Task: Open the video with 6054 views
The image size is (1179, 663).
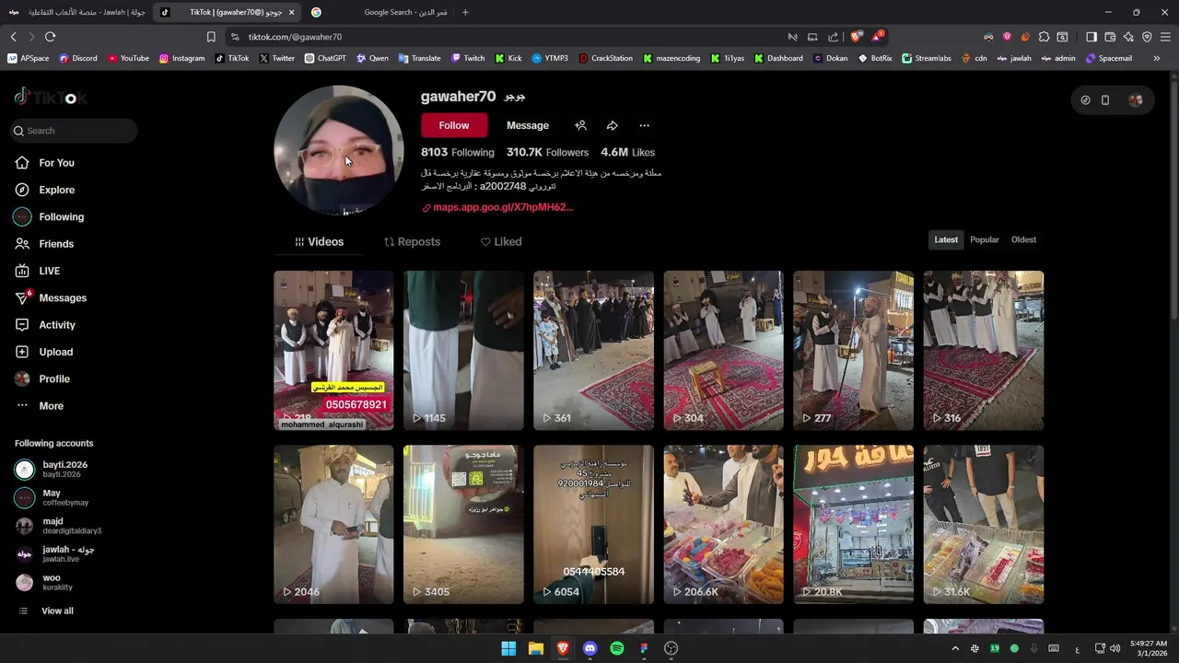Action: pyautogui.click(x=593, y=525)
